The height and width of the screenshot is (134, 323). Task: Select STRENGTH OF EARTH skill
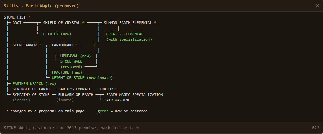[x=31, y=89]
